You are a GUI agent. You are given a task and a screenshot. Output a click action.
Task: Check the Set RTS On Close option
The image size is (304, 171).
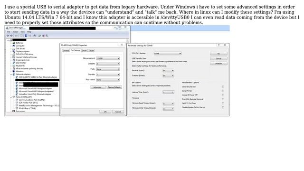pyautogui.click(x=223, y=103)
